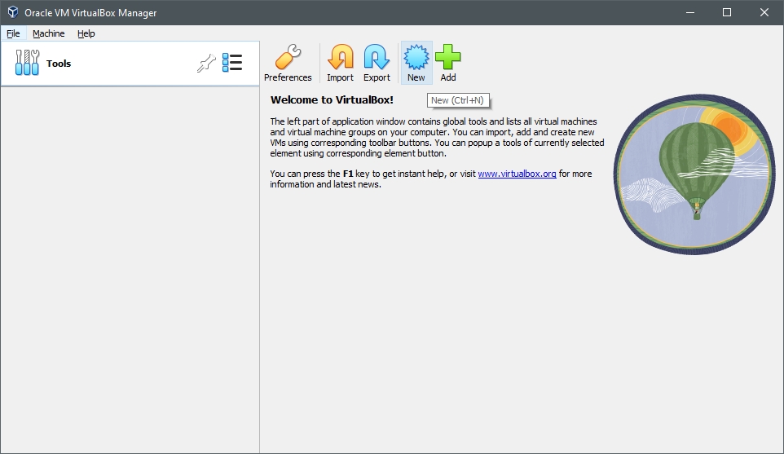Maximize the VirtualBox Manager window
This screenshot has width=784, height=454.
tap(727, 12)
